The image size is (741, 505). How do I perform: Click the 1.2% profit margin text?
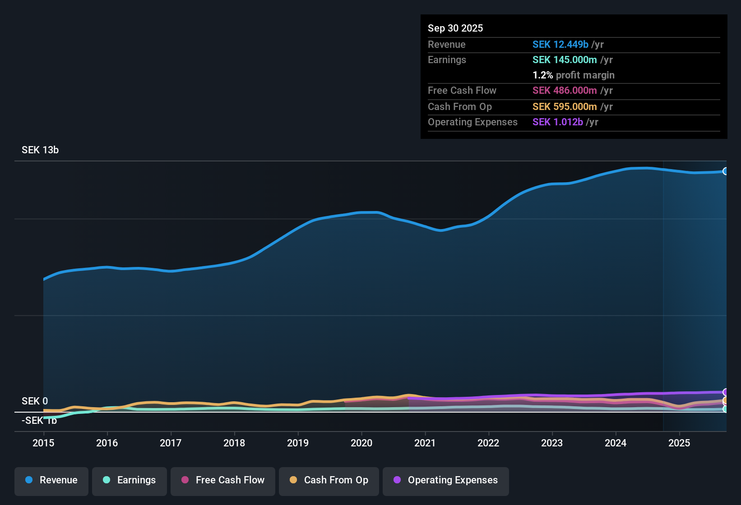[573, 75]
